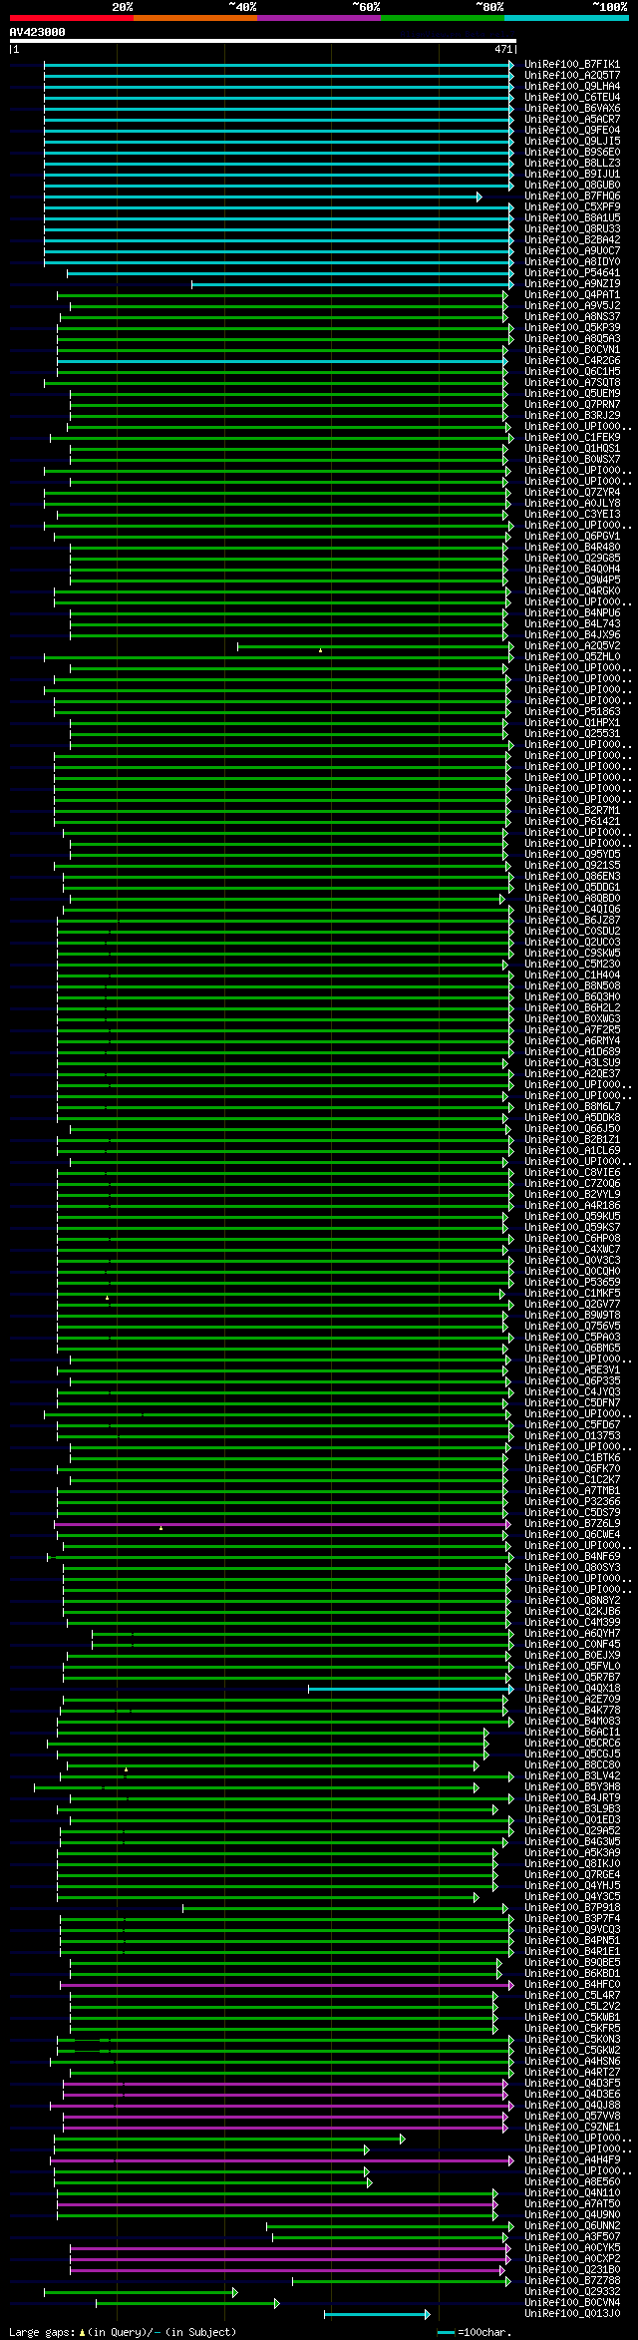
Task: Select the UniRef100_Q5ZHL0 hit label
Action: pos(572,657)
